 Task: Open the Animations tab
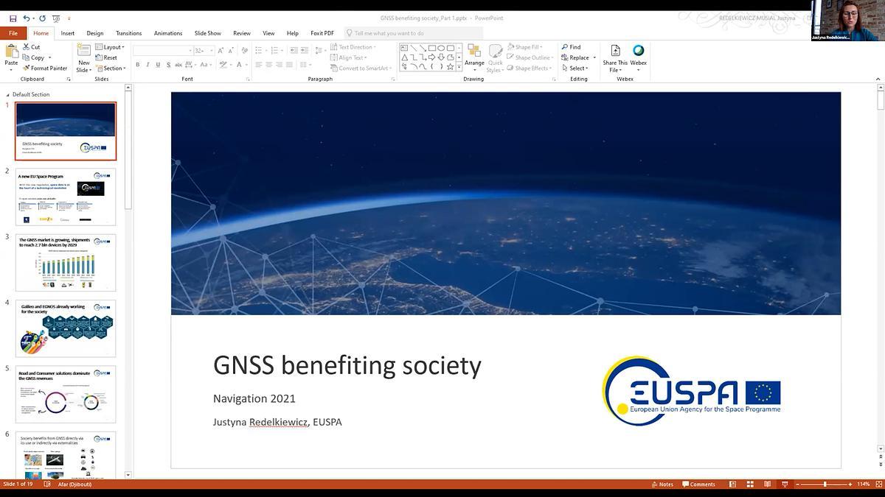[168, 33]
